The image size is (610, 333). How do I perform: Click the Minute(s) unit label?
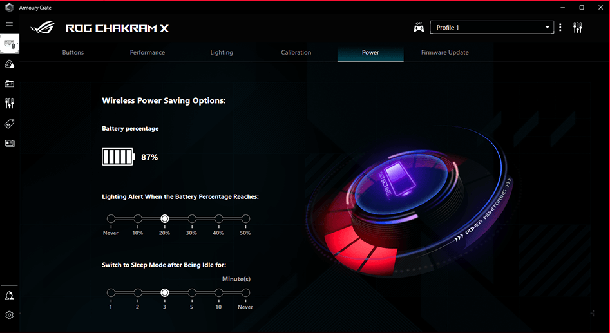pos(236,279)
